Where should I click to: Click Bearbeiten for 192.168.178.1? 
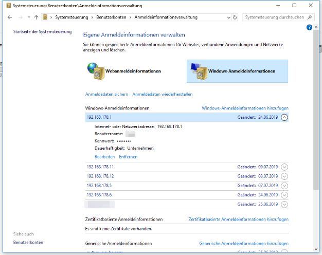(105, 157)
